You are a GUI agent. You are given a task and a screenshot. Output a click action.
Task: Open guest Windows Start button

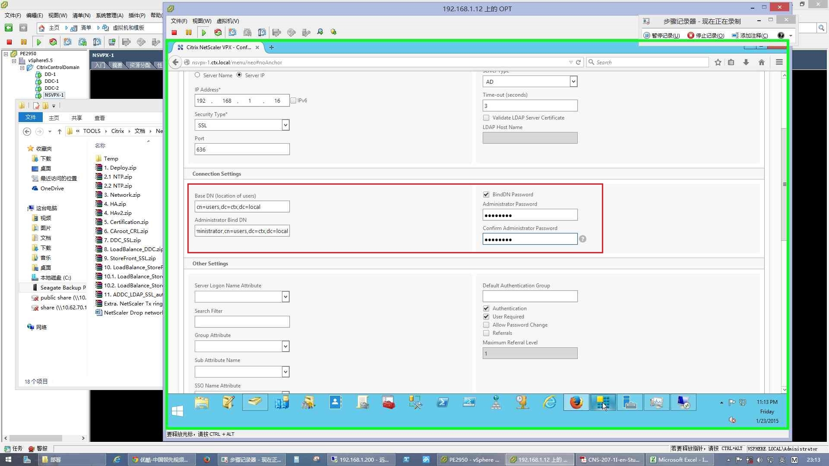coord(177,411)
